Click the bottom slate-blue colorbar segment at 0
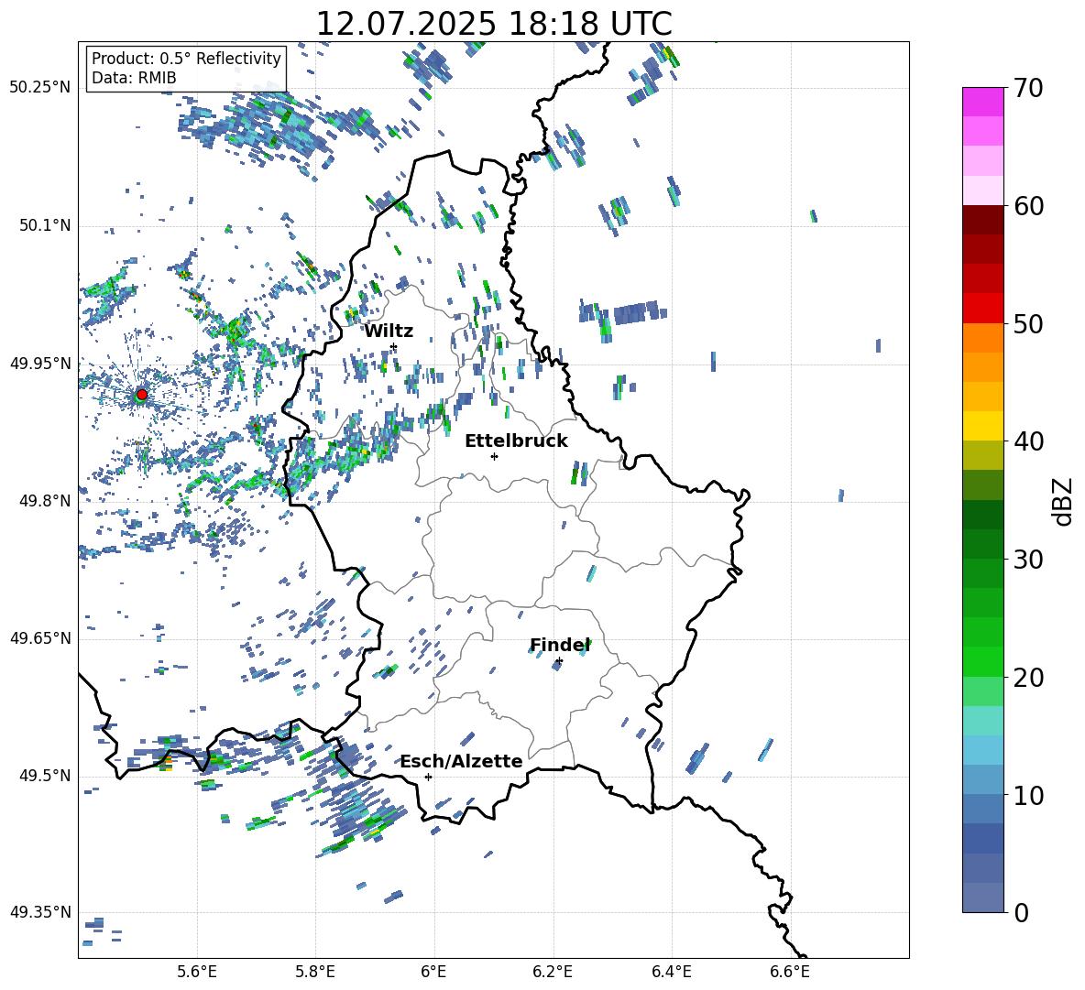Screen dimensions: 1085x990 983,898
